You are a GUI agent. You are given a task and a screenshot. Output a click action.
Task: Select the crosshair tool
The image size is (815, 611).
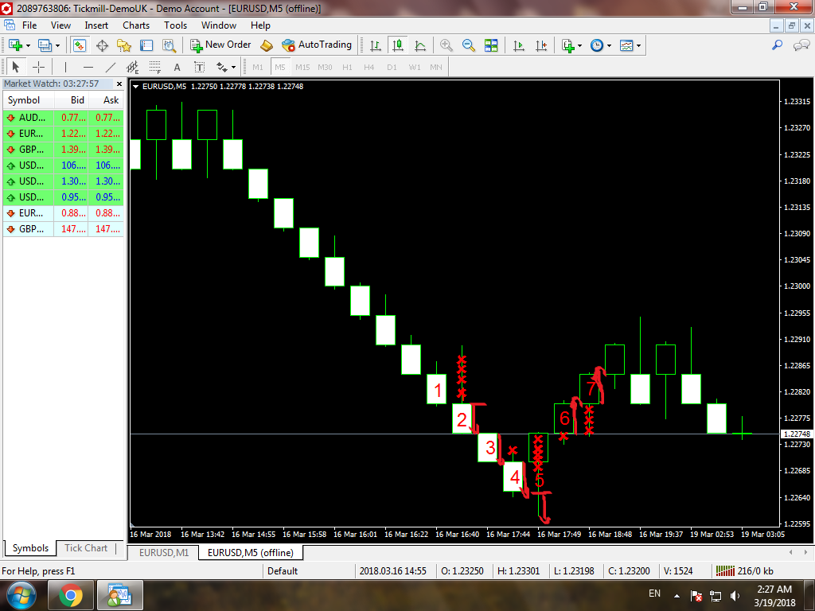(x=38, y=67)
